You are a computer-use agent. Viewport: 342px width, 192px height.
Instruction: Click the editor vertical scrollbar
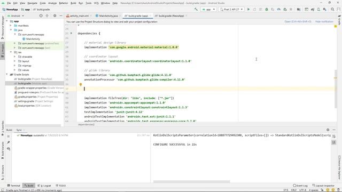tap(336, 89)
